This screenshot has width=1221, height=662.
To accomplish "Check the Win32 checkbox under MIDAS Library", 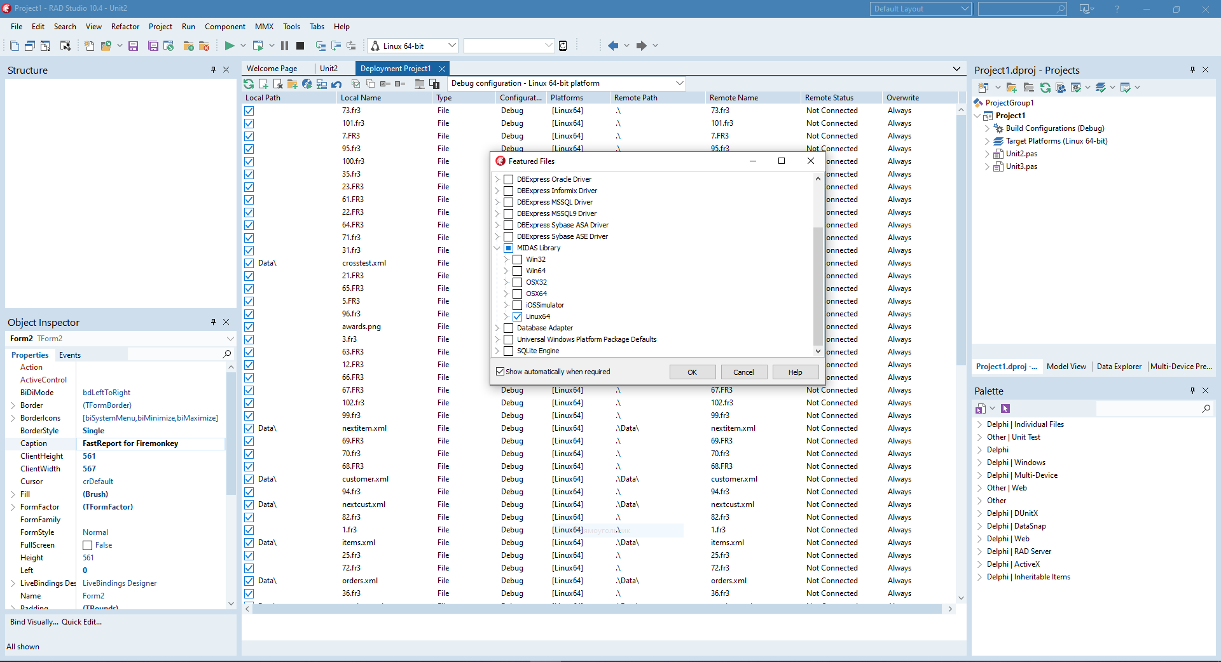I will (x=518, y=259).
